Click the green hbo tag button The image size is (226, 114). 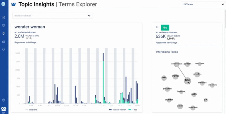click(x=165, y=28)
